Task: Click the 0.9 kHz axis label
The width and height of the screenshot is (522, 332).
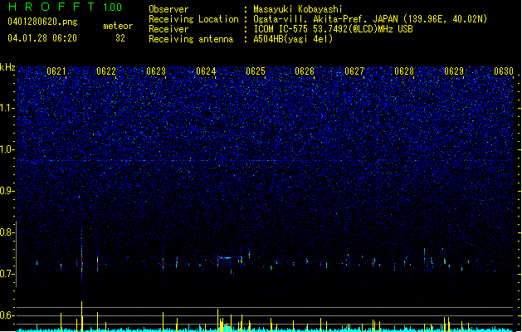Action: coord(7,191)
